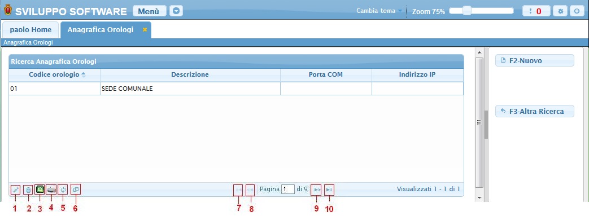Click the Pagina number input field
589x216 pixels.
[288, 189]
